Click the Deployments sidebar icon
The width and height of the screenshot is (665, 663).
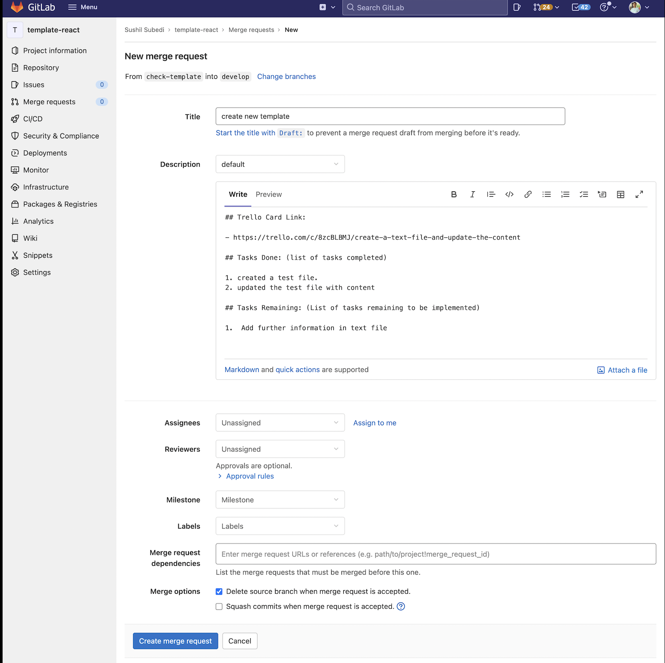(15, 153)
